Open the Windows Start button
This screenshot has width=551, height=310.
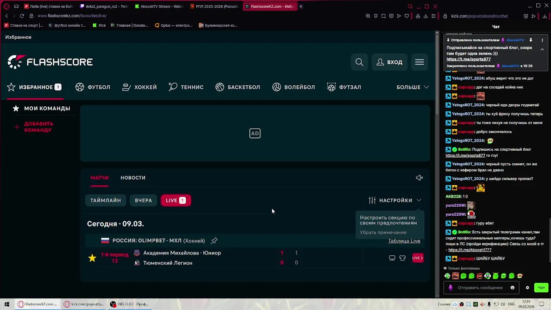(6, 304)
